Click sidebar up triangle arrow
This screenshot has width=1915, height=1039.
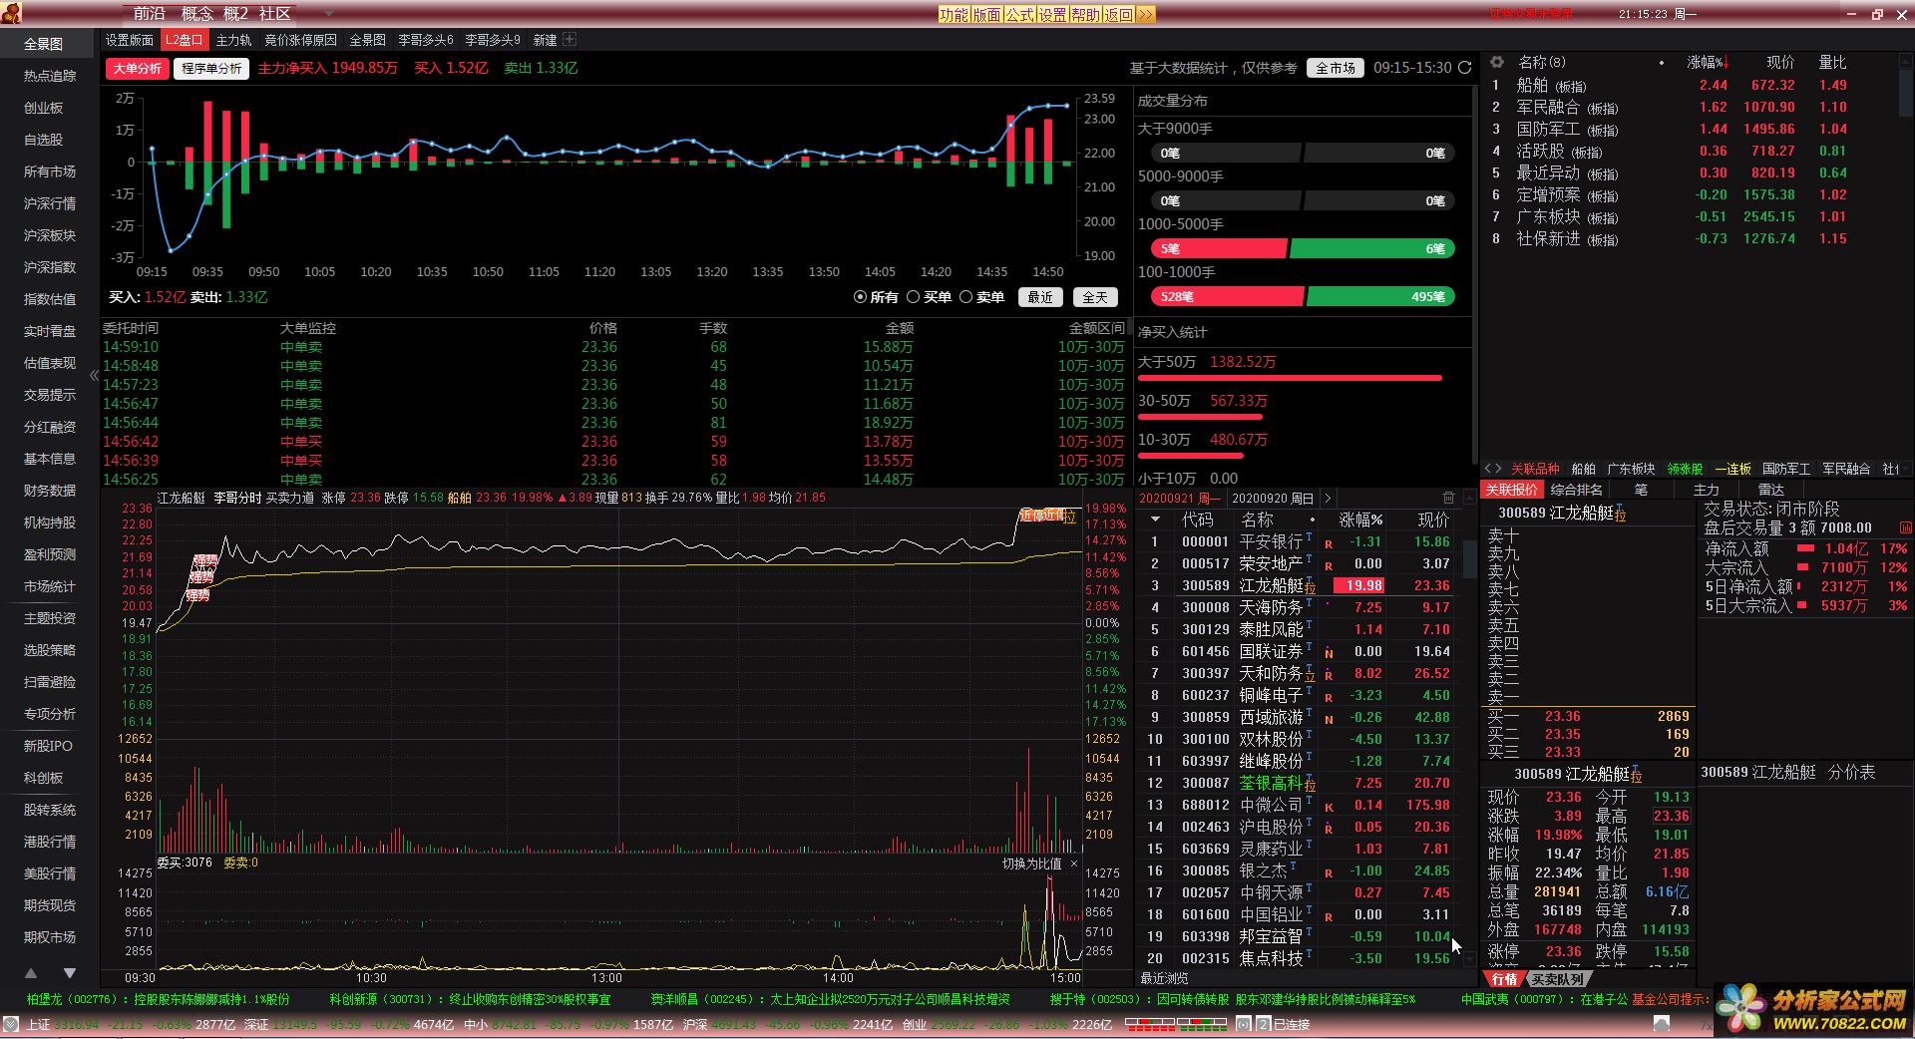click(31, 972)
